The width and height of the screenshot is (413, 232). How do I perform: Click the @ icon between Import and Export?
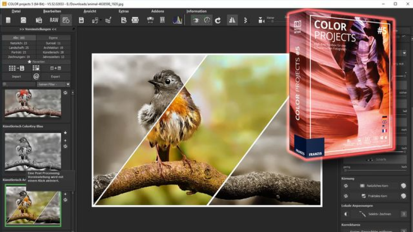pyautogui.click(x=36, y=77)
